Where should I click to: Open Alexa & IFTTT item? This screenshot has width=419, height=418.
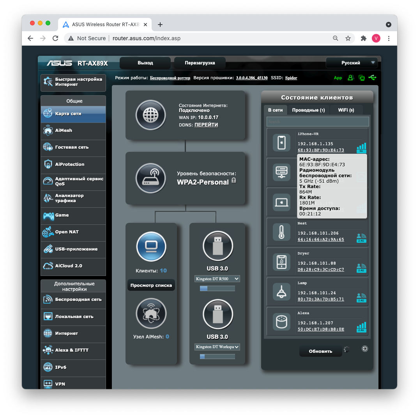coord(73,350)
